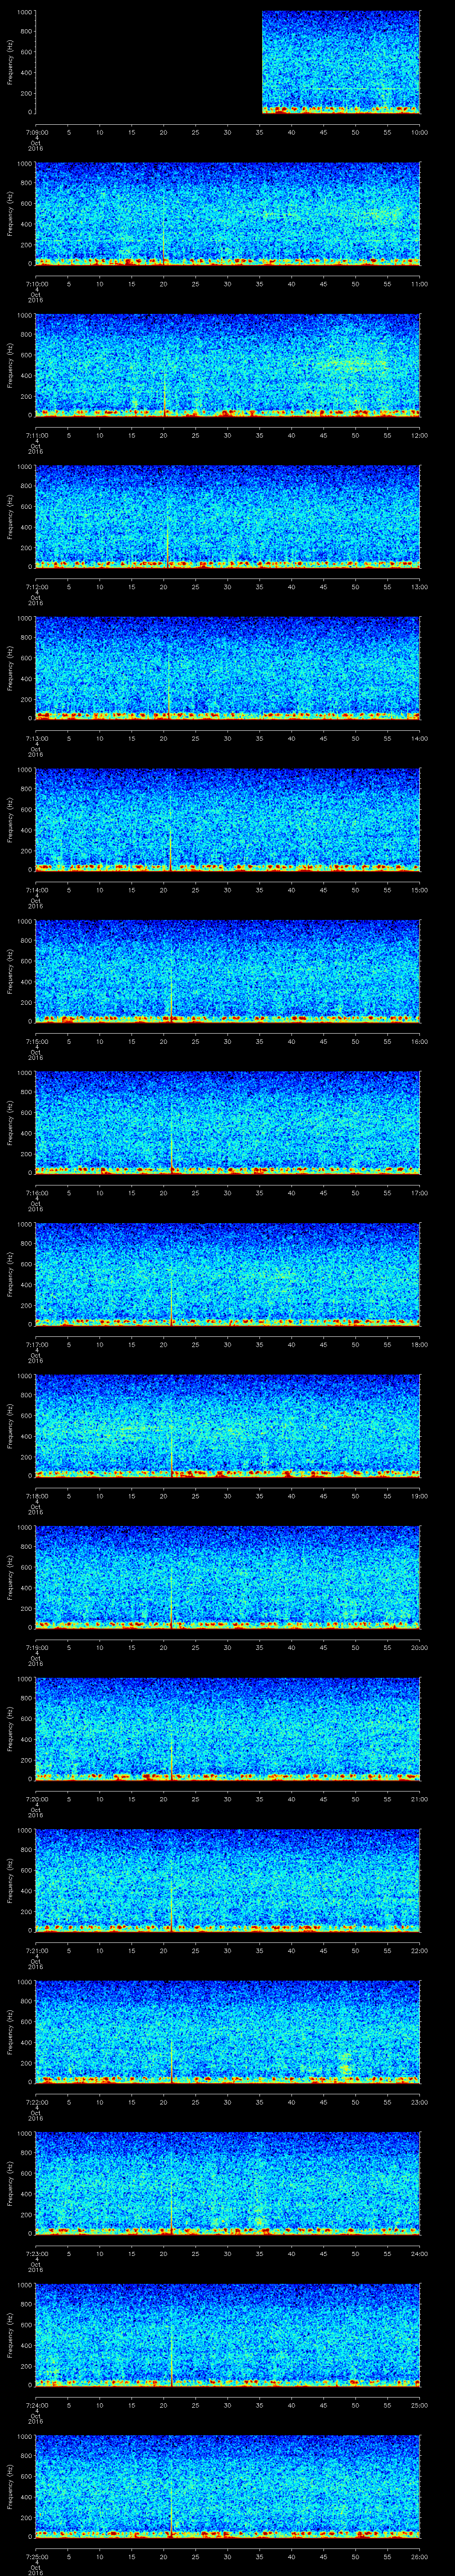Click the 7:14:00 time axis label

[36, 889]
